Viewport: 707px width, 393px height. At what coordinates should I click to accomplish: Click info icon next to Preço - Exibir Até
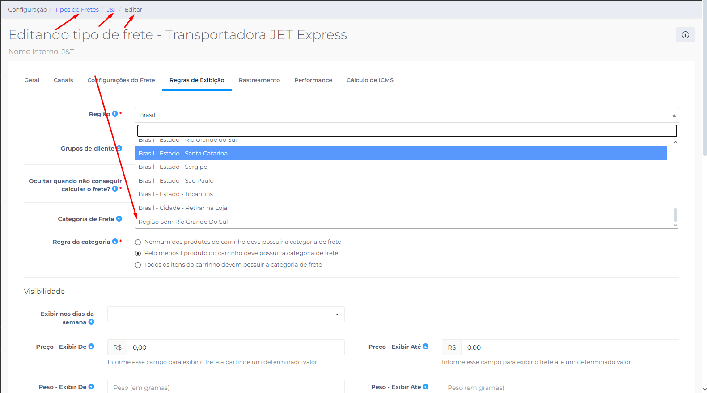tap(426, 347)
